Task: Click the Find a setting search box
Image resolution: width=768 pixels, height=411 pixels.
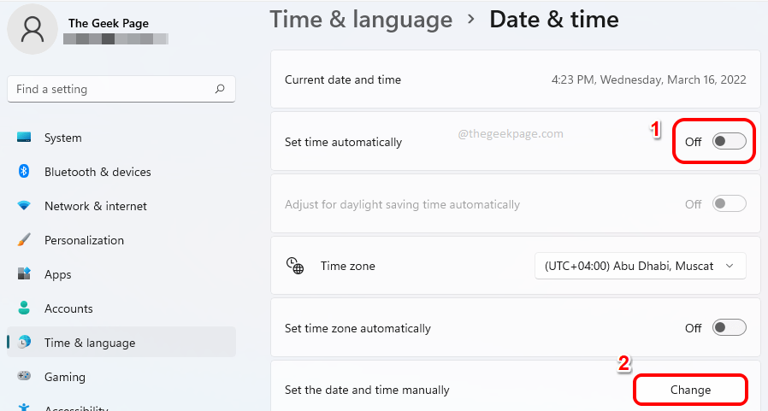Action: point(111,89)
